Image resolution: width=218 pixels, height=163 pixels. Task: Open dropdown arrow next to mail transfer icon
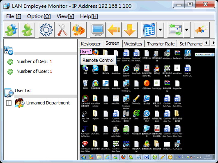point(186,29)
